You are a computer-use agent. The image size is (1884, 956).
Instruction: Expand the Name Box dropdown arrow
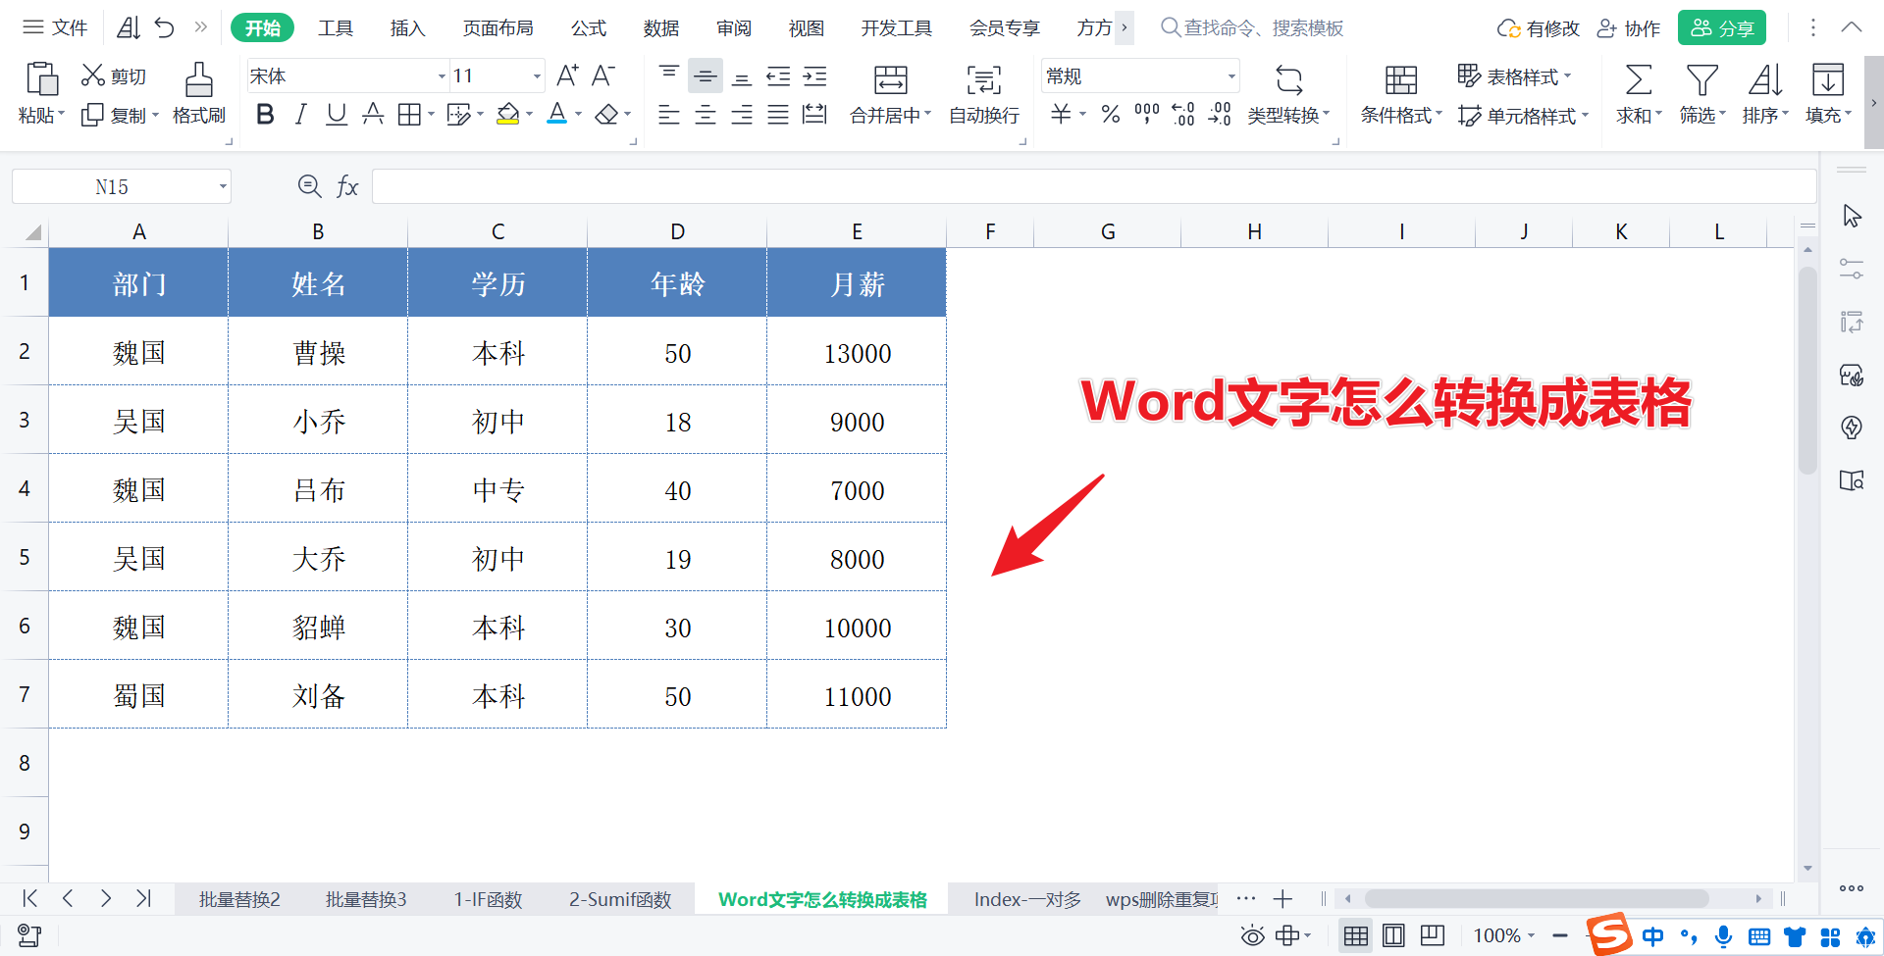[223, 186]
